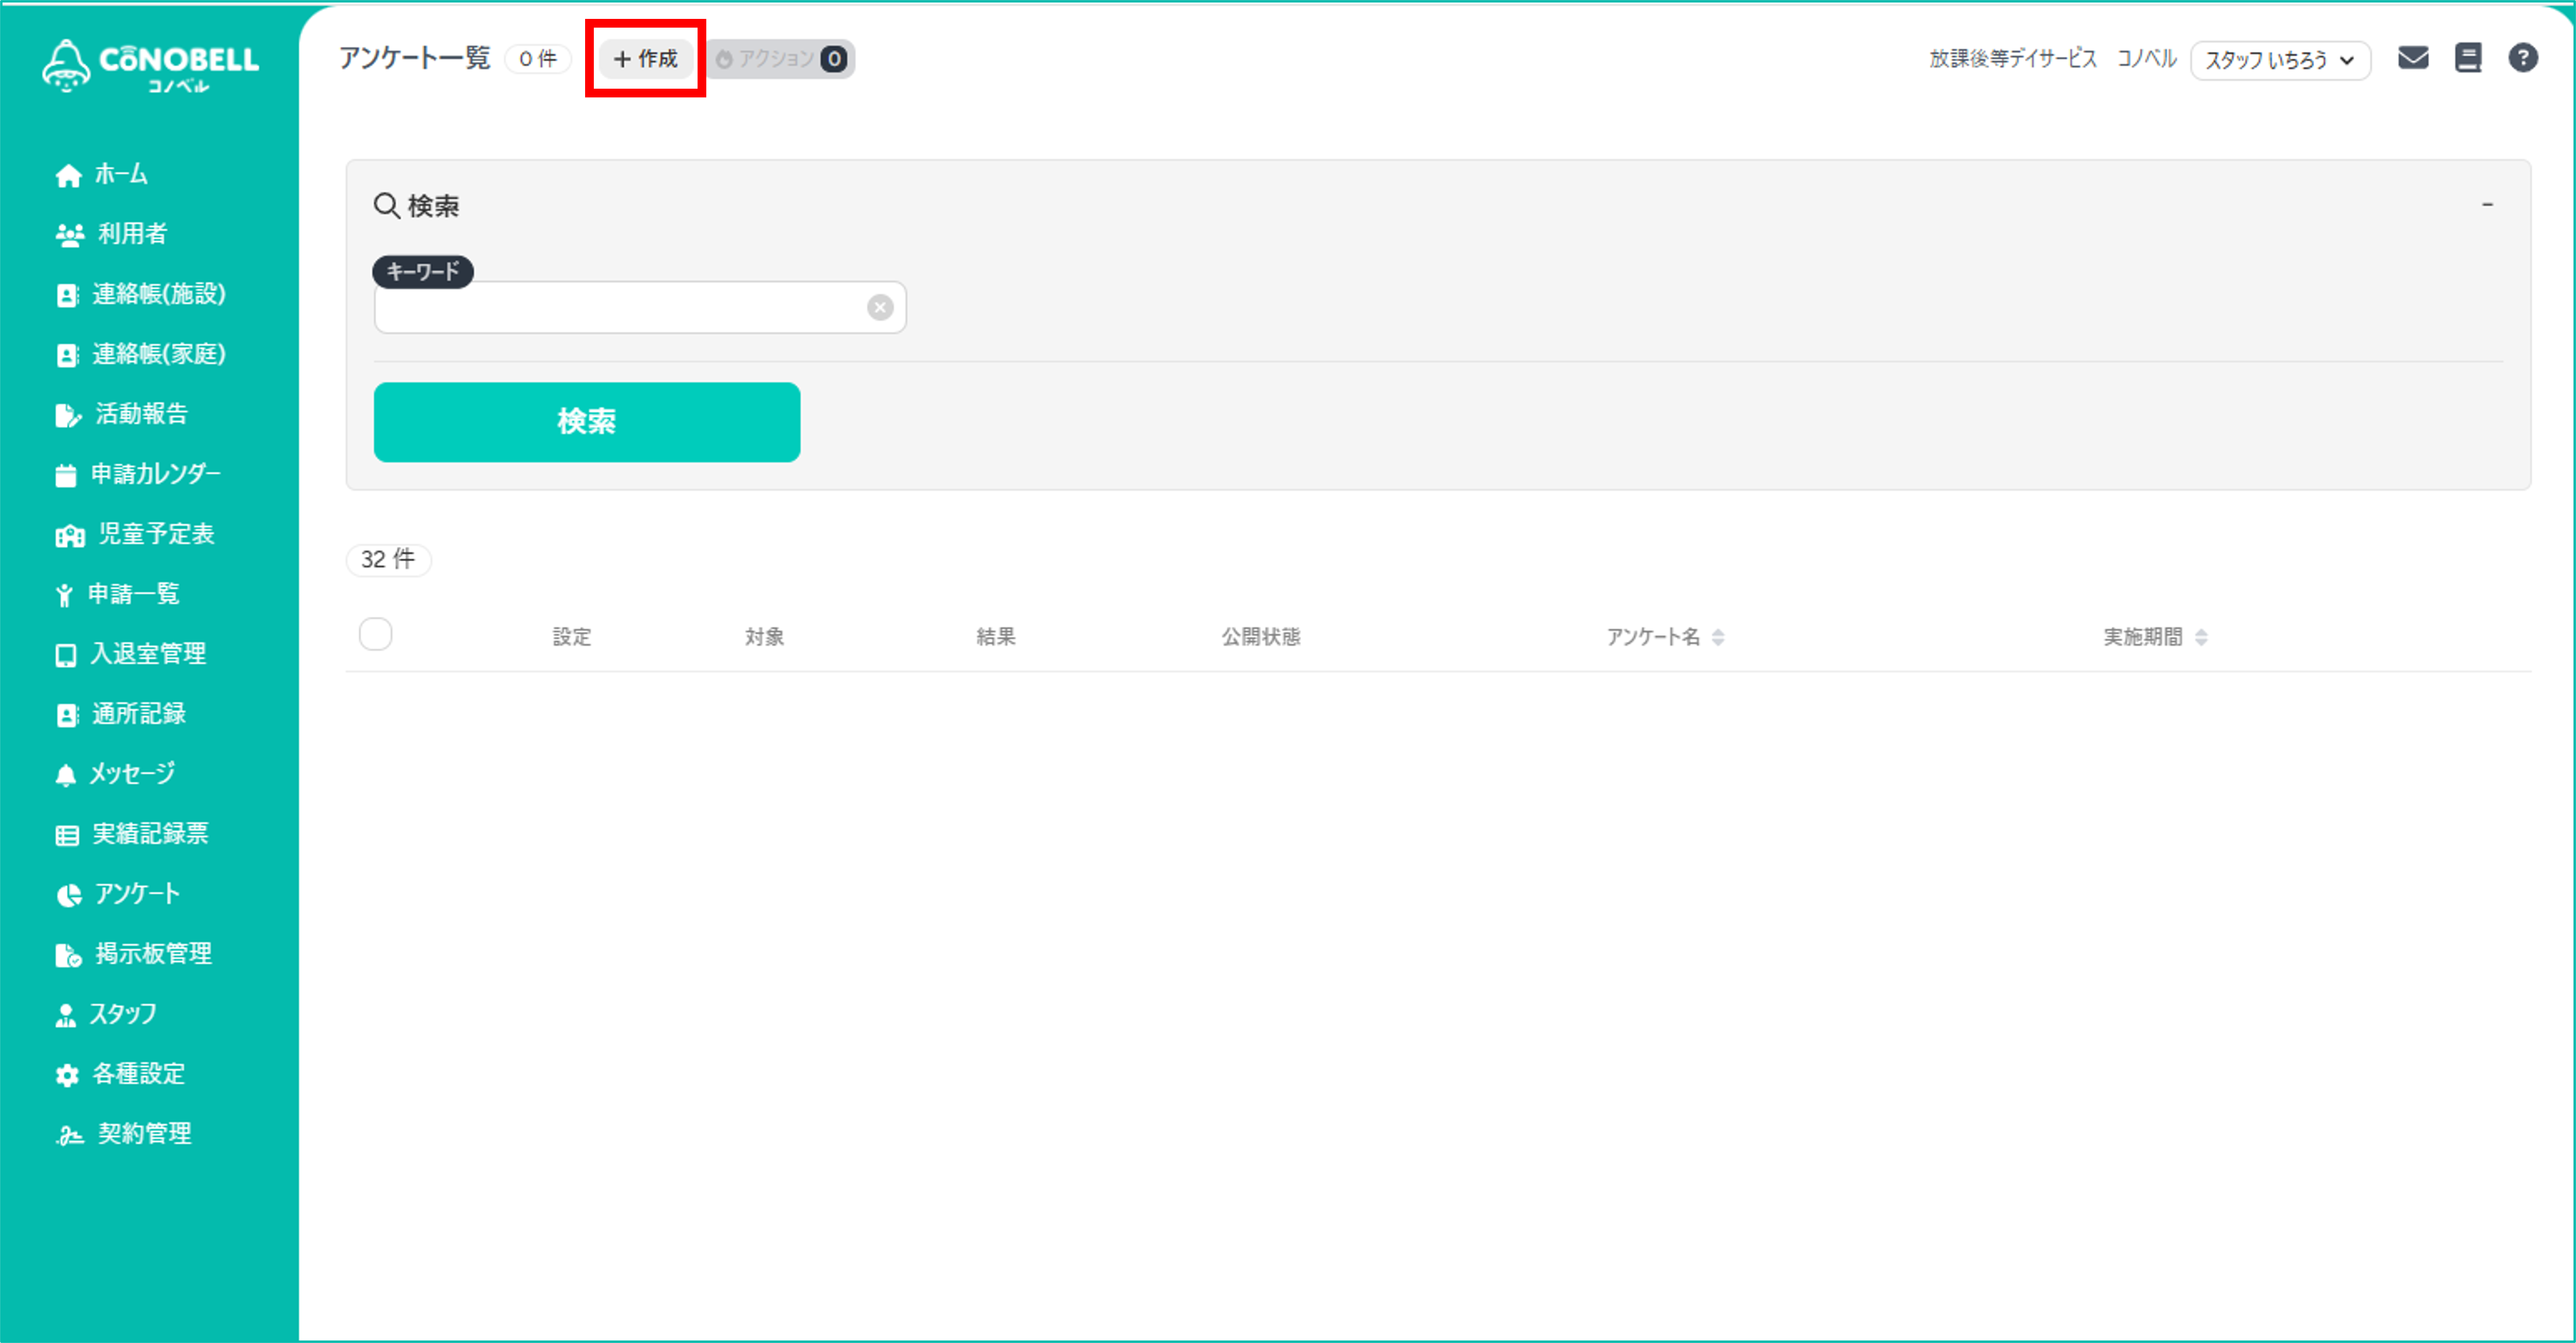Click the 申請カレンダー calendar icon
Viewport: 2576px width, 1343px height.
pyautogui.click(x=65, y=475)
